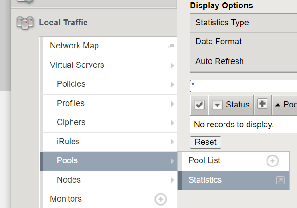Expand the Virtual Servers submenu arrow
Screen dimensions: 297x208
pos(172,65)
